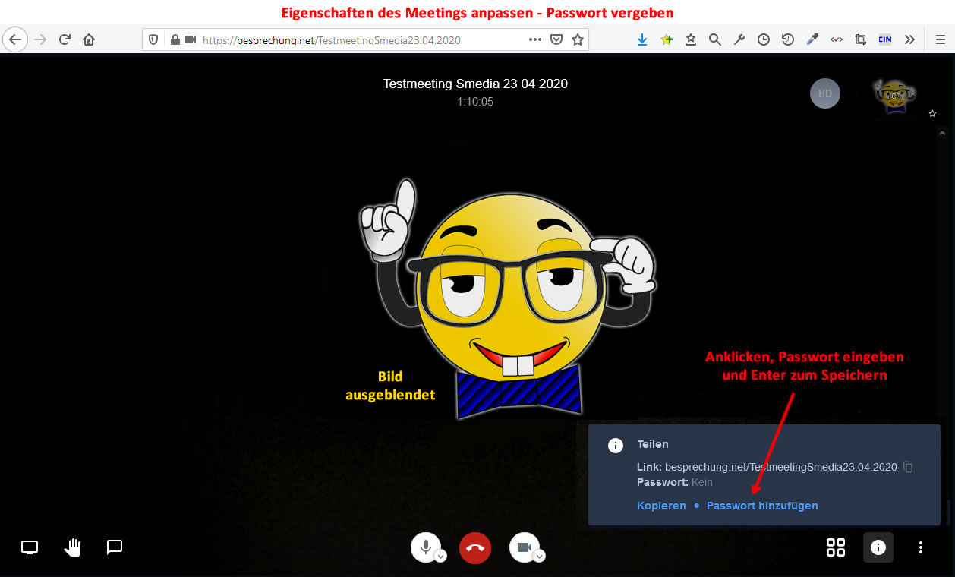This screenshot has height=577, width=955.
Task: Click the CIM extension icon
Action: coord(885,39)
